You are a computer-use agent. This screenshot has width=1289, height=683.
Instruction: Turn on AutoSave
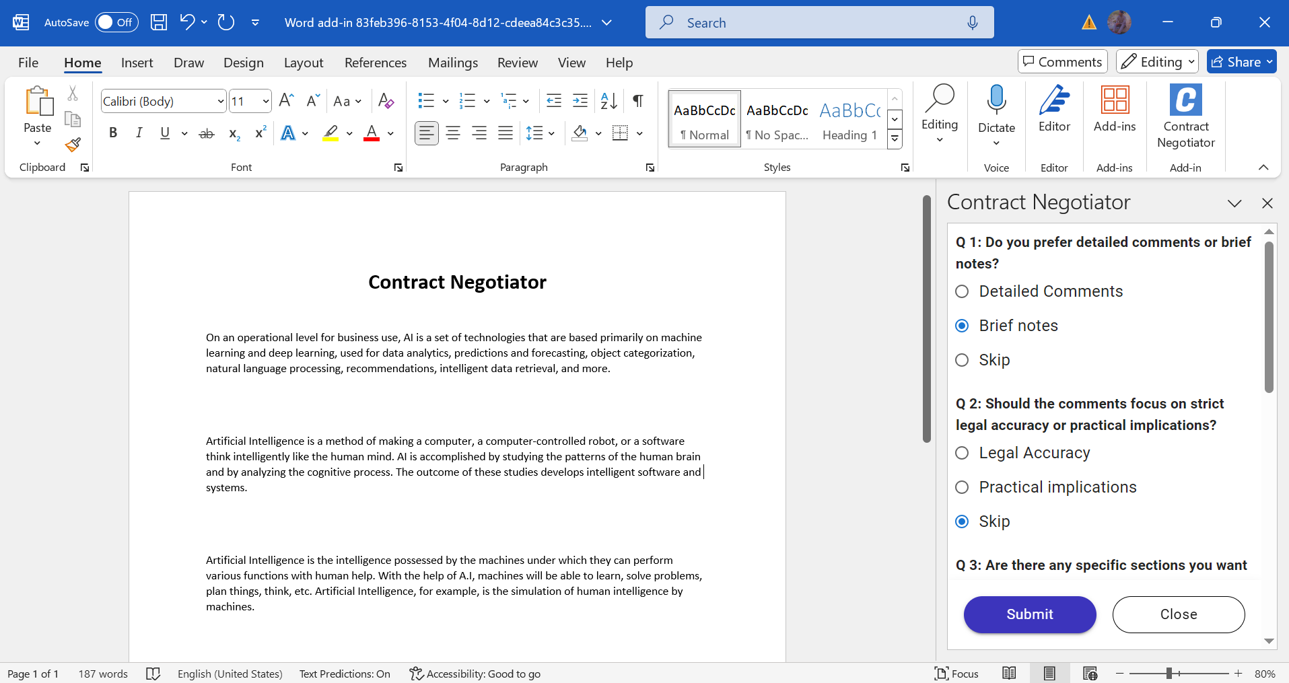point(116,22)
